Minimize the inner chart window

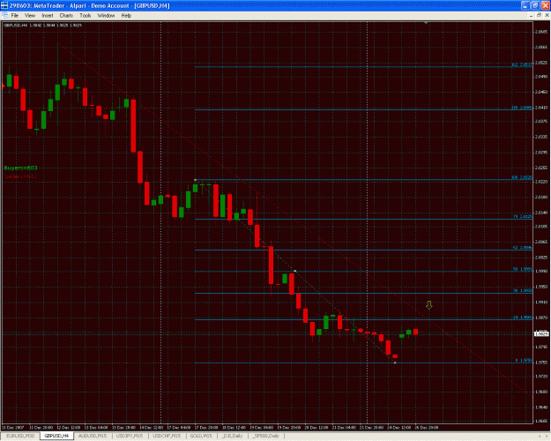(532, 16)
